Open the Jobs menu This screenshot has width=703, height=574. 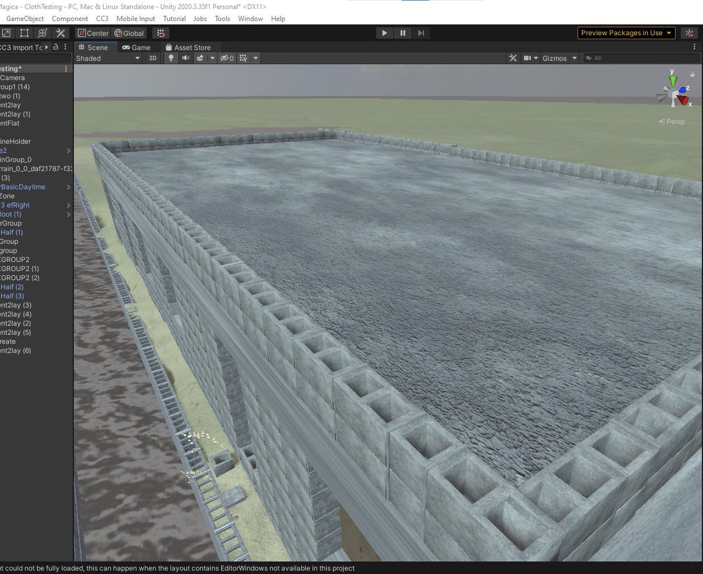(200, 19)
